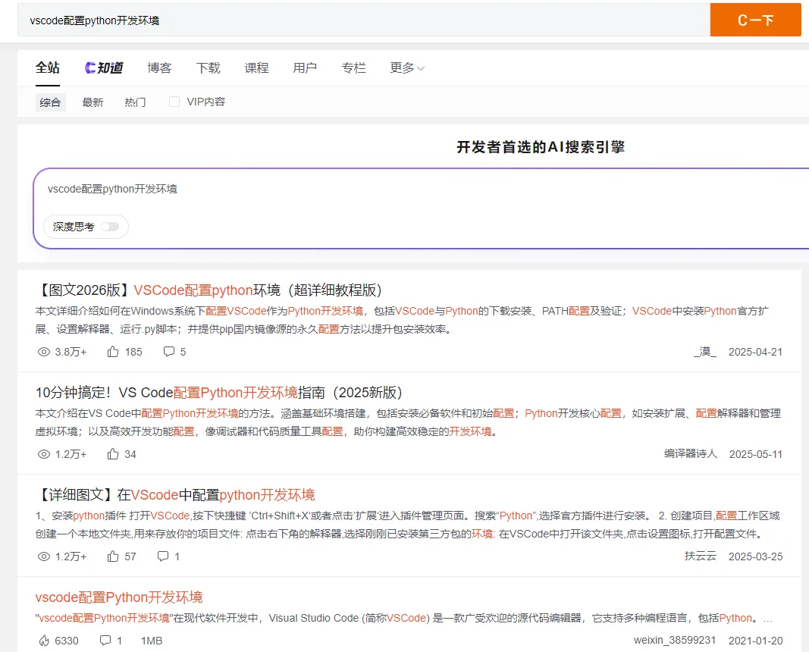Sort results by 热门

[x=135, y=102]
